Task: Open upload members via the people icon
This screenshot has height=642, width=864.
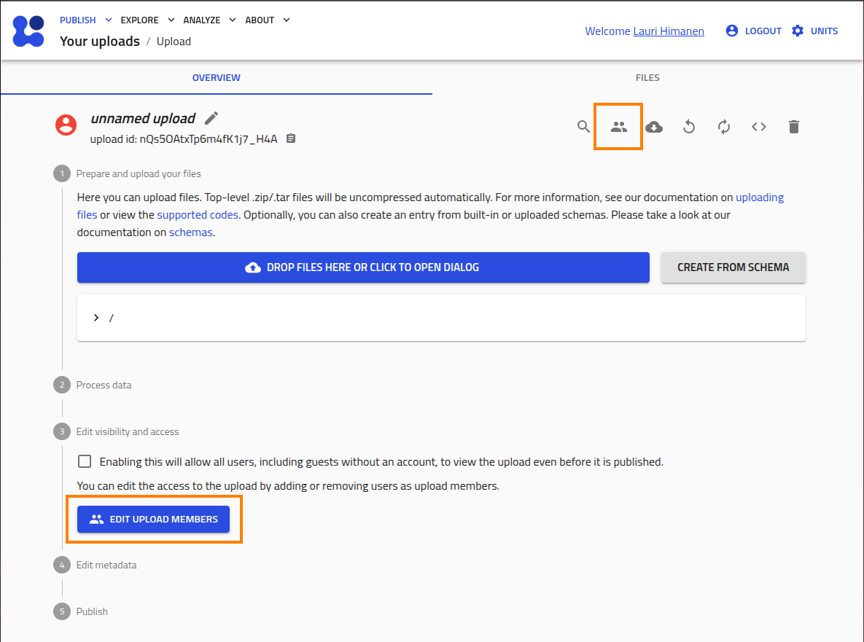Action: (x=618, y=127)
